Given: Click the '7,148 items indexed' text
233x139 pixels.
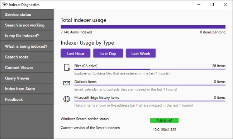Looking at the screenshot, I should [x=76, y=32].
